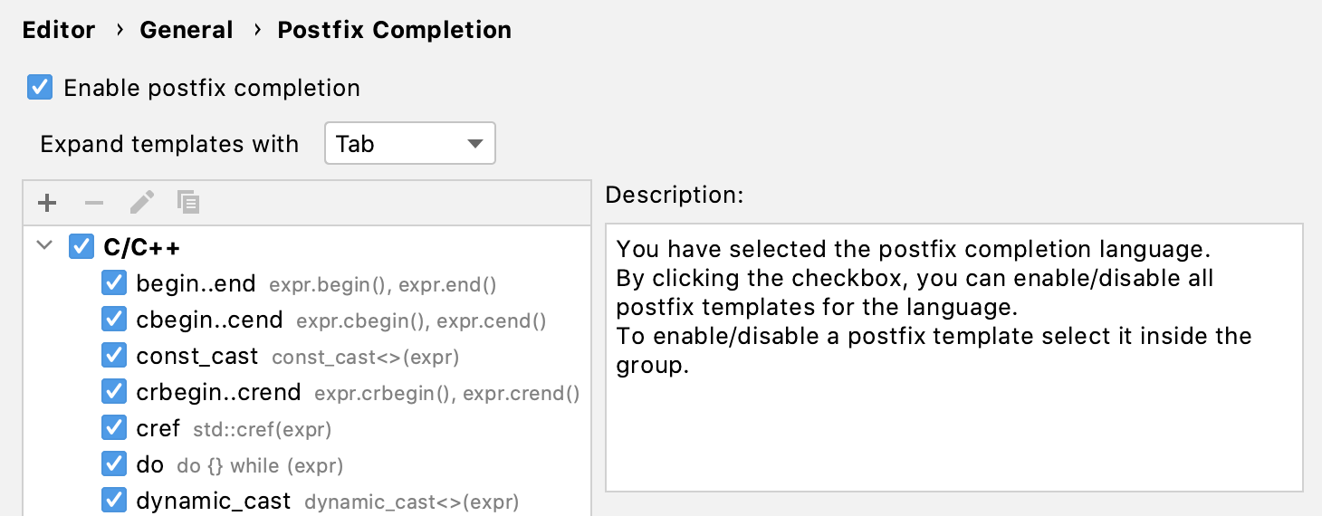Click the Add template plus icon
The image size is (1322, 516).
[47, 203]
